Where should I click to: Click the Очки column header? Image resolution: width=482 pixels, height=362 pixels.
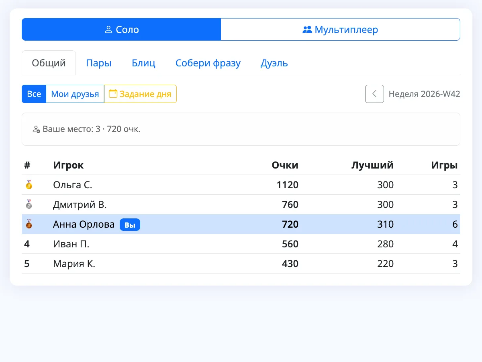coord(285,165)
